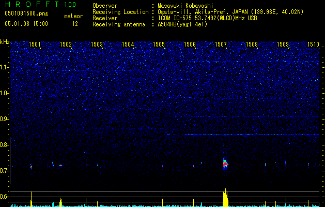
Task: Click the 1505 time axis marker
Action: [159, 44]
